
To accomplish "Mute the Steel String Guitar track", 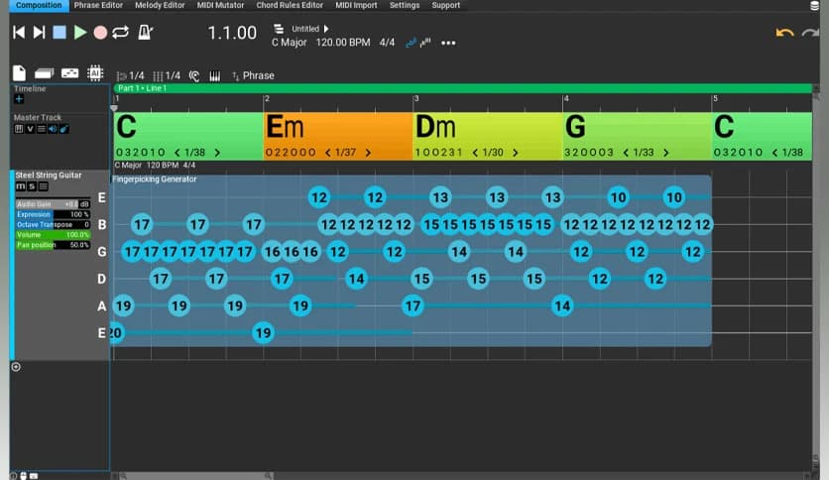I will pos(21,186).
